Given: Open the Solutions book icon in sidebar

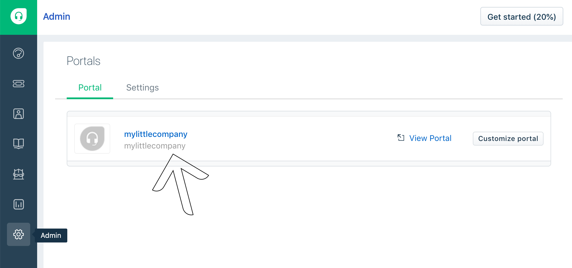Looking at the screenshot, I should [19, 144].
